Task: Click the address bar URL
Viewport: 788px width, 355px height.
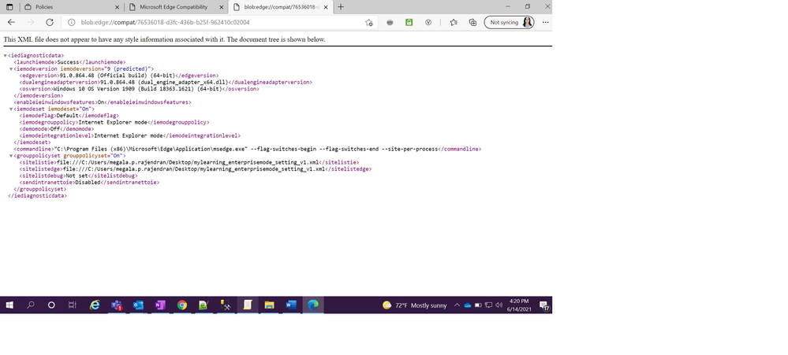Action: [x=165, y=23]
